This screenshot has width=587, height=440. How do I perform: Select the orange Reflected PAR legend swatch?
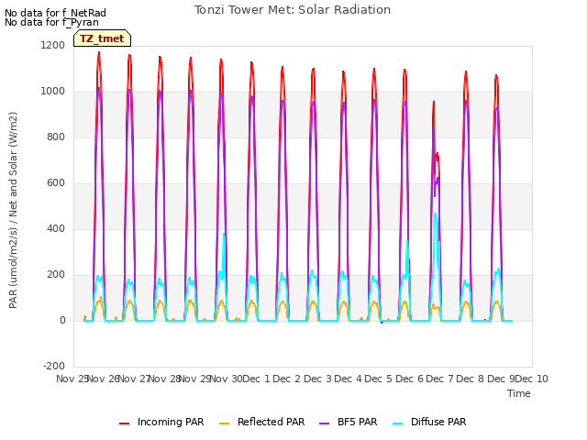pos(224,423)
